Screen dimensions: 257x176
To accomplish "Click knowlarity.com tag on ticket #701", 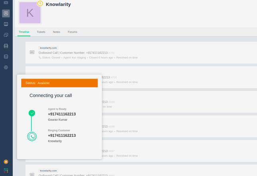I will [x=48, y=48].
